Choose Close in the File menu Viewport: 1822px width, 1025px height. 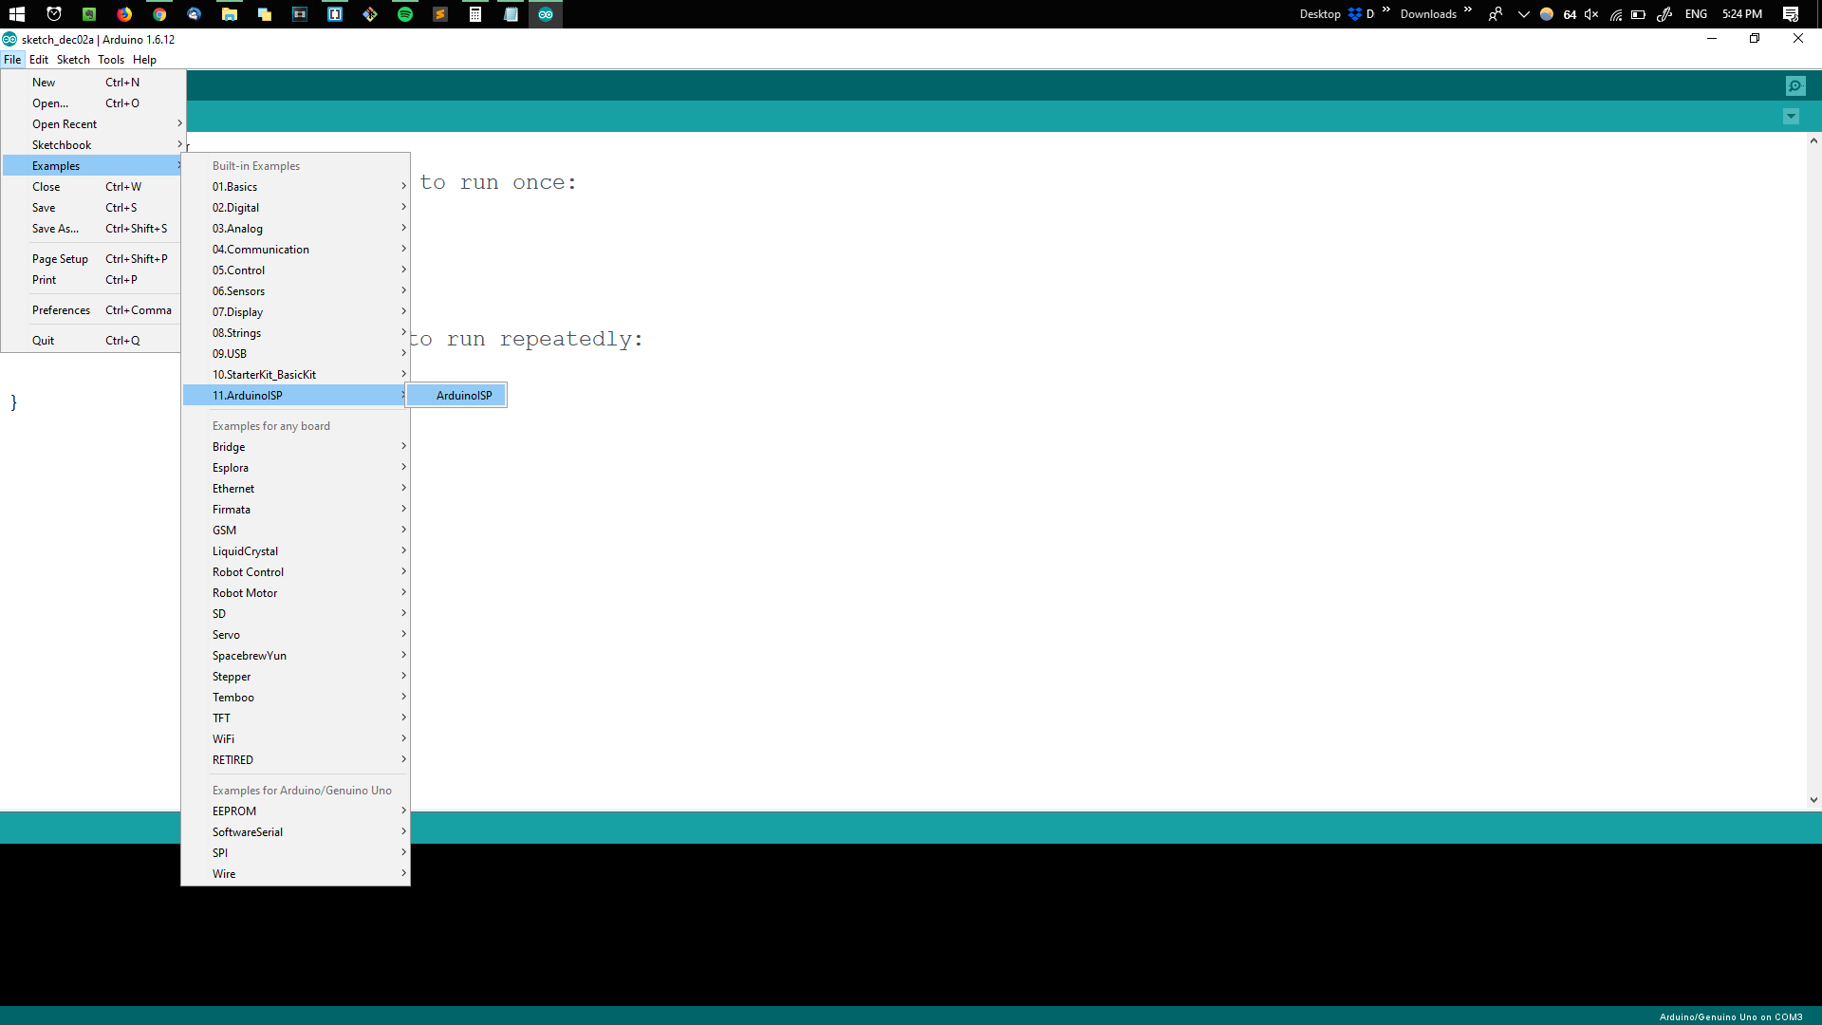(91, 187)
